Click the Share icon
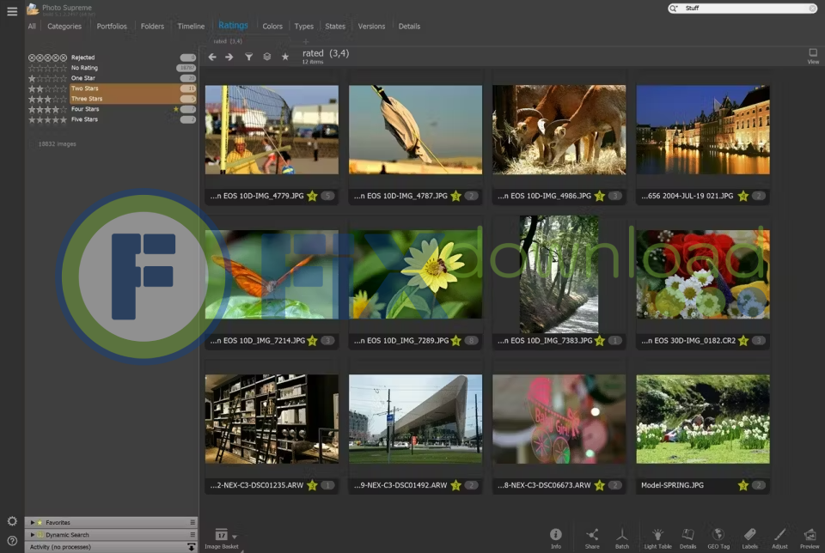 592,536
